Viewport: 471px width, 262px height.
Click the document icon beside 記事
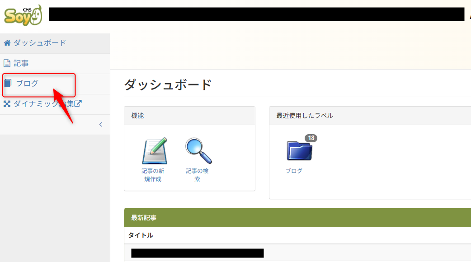pos(7,63)
